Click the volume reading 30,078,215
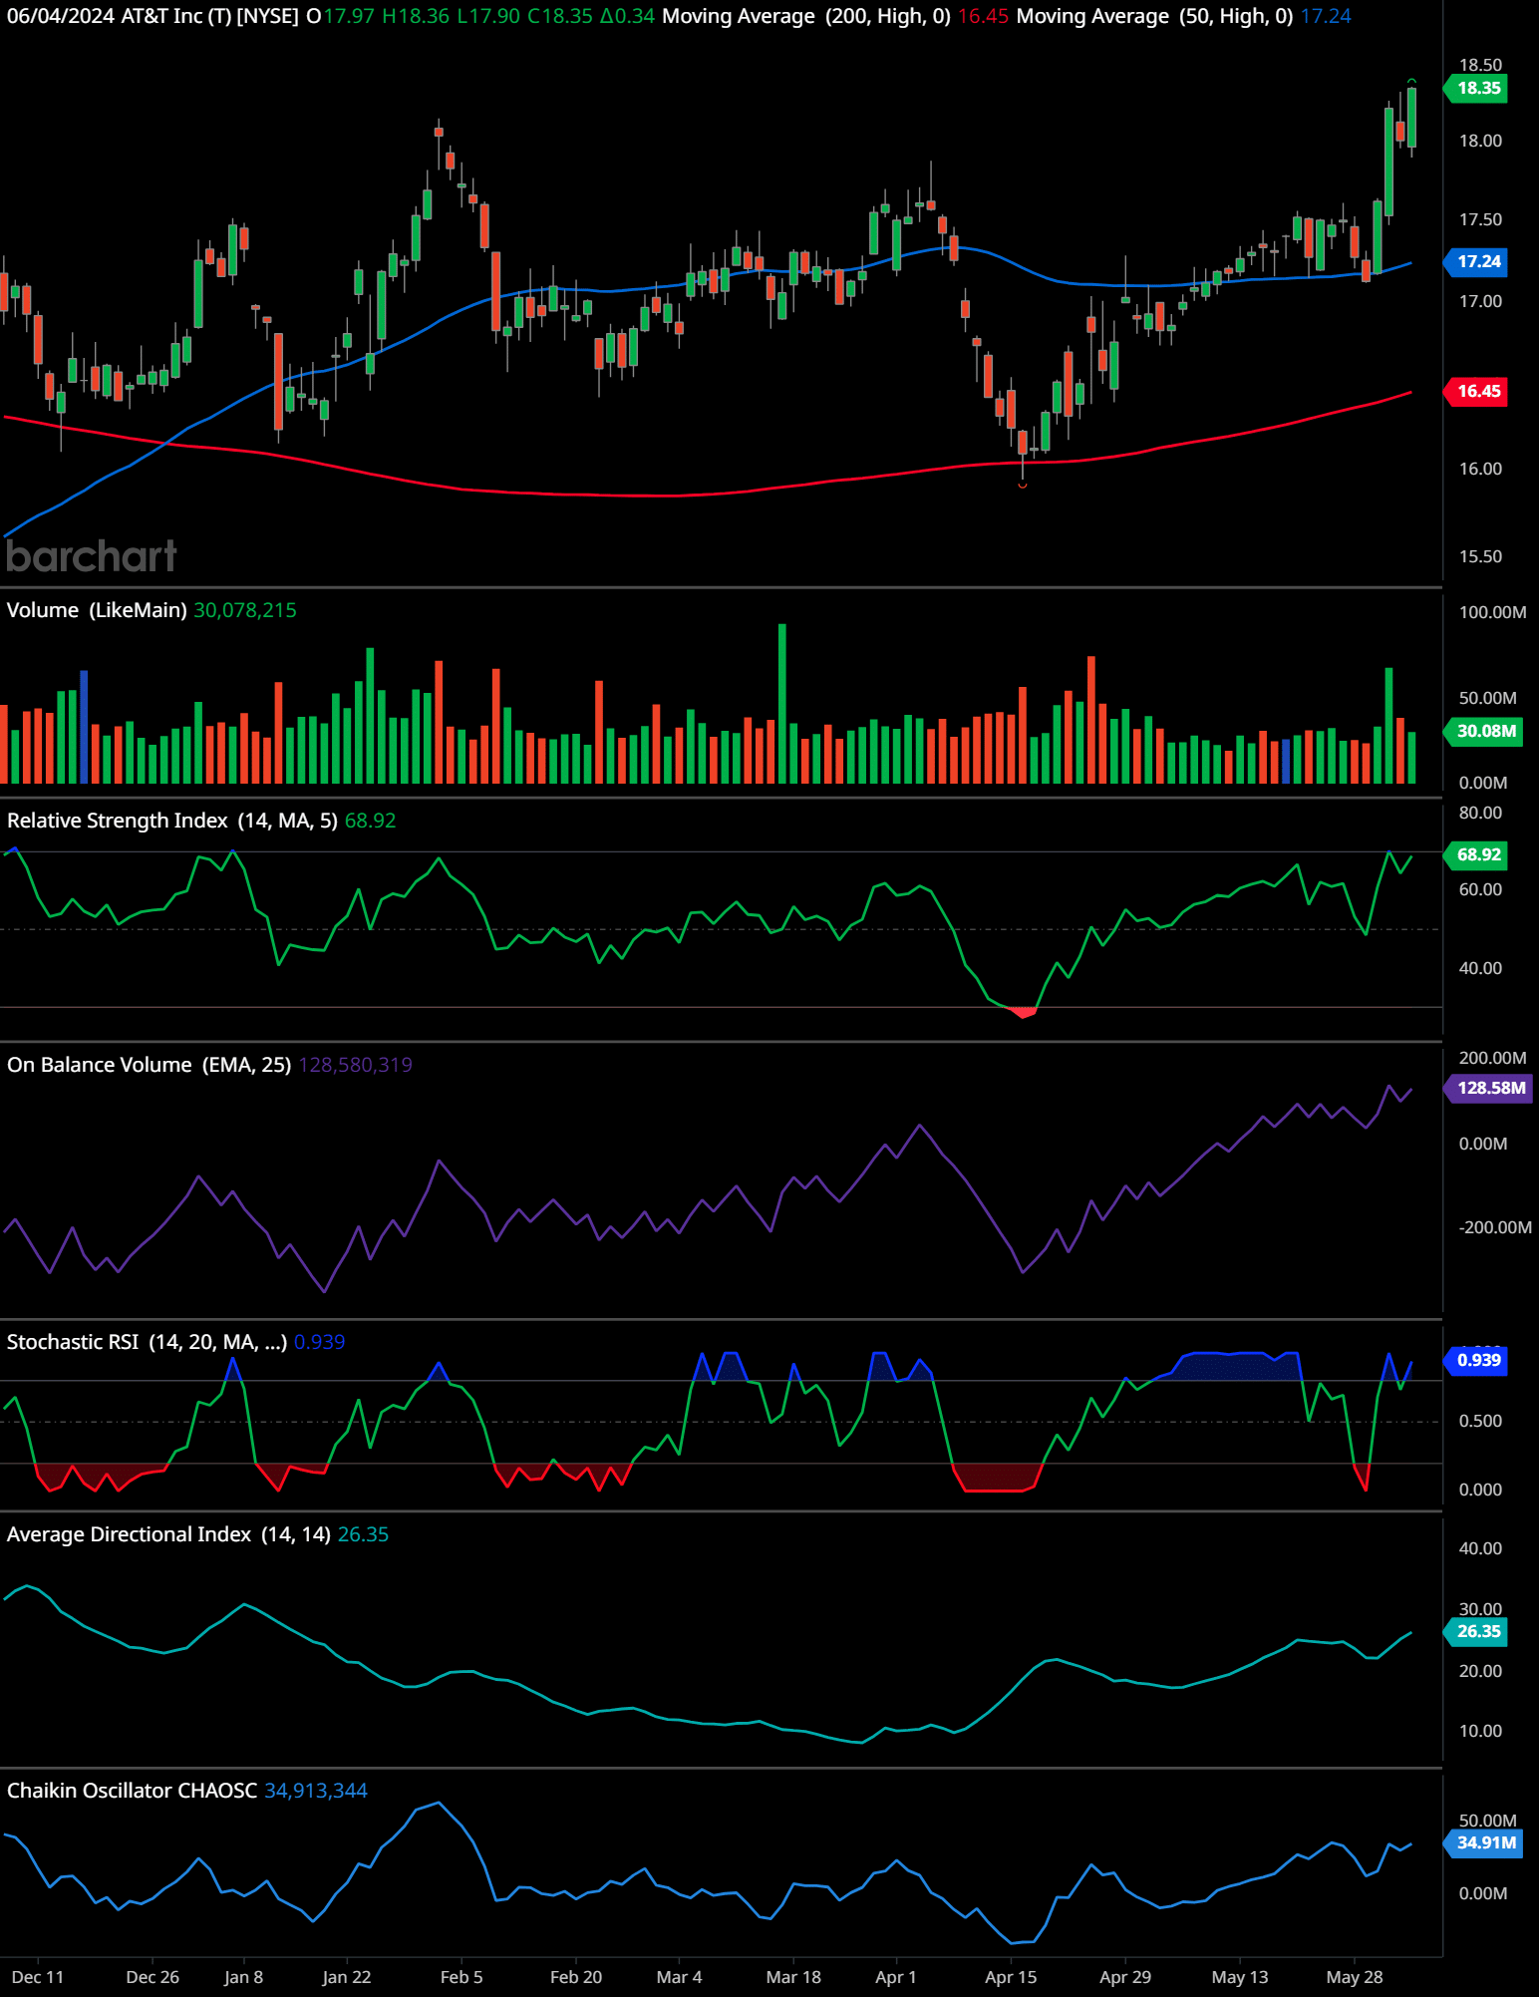The image size is (1539, 1997). tap(245, 610)
